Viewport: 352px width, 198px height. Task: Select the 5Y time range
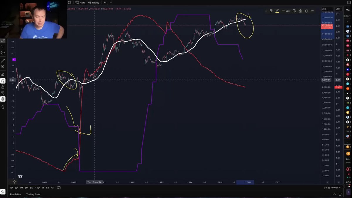48,188
